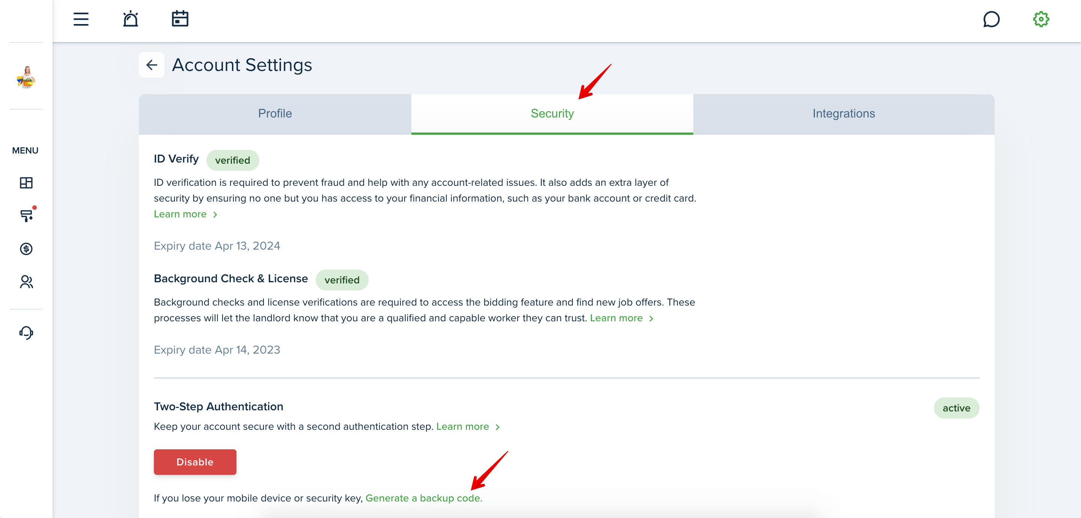The width and height of the screenshot is (1081, 518).
Task: Go back using the left arrow button
Action: click(152, 65)
